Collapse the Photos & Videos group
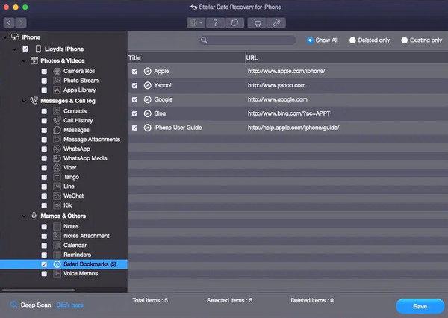 point(24,60)
